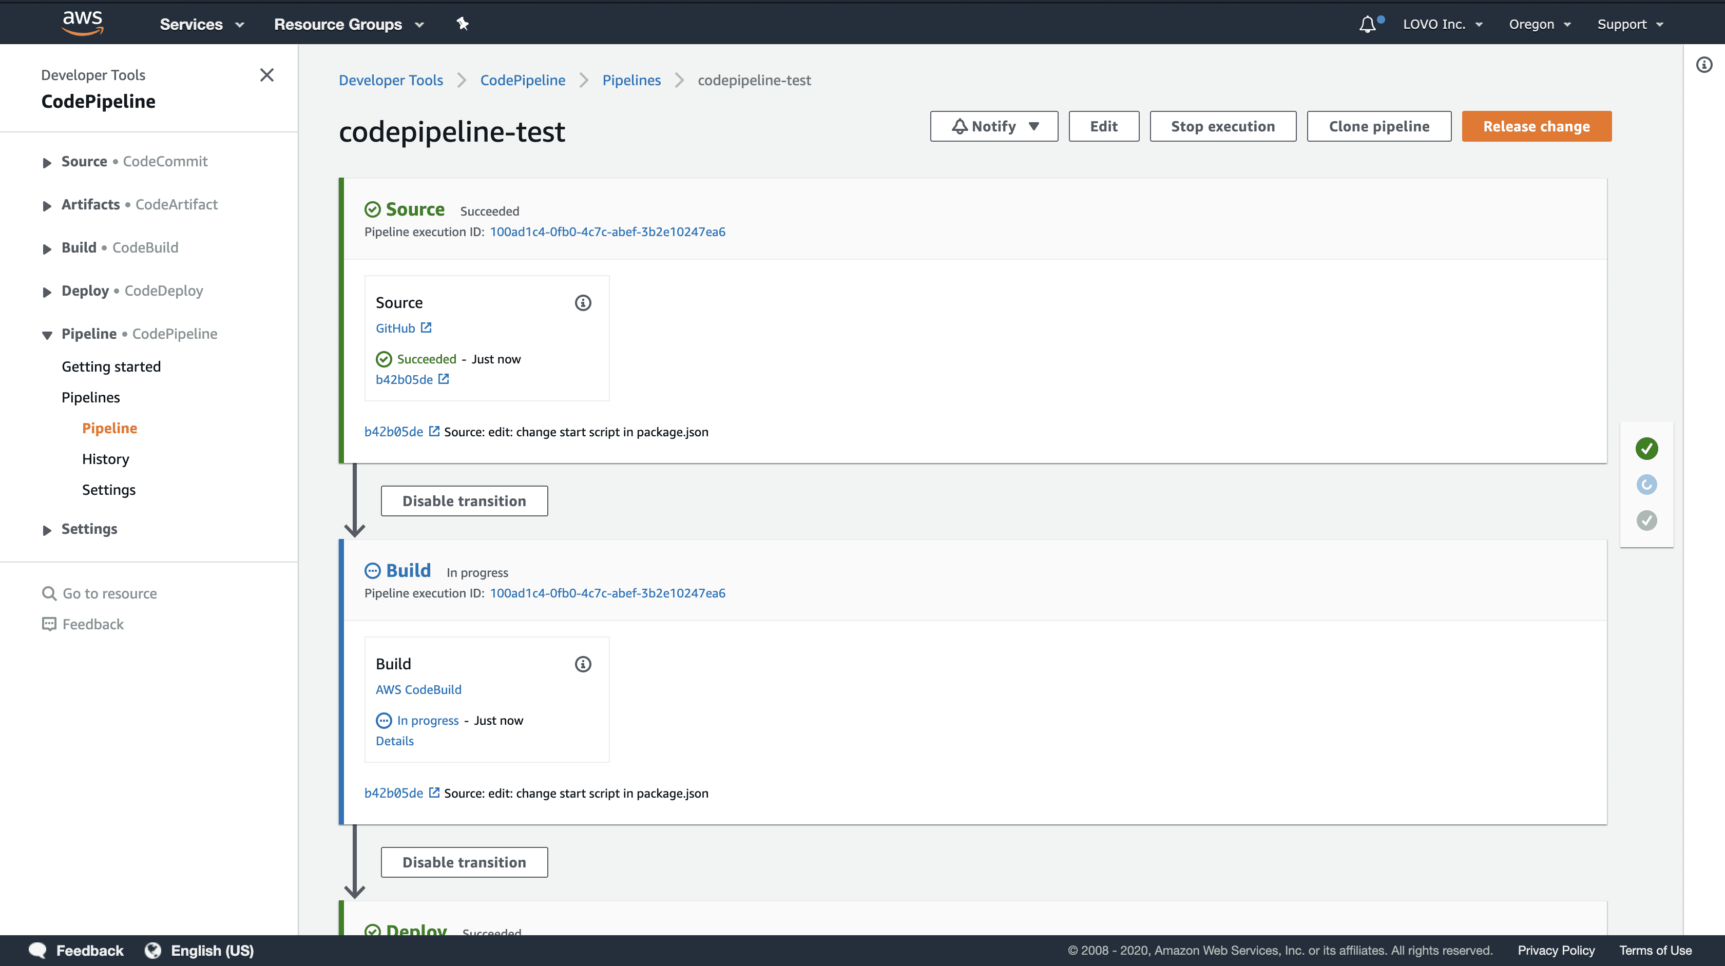Click the Clone pipeline button
Image resolution: width=1725 pixels, height=966 pixels.
coord(1379,126)
